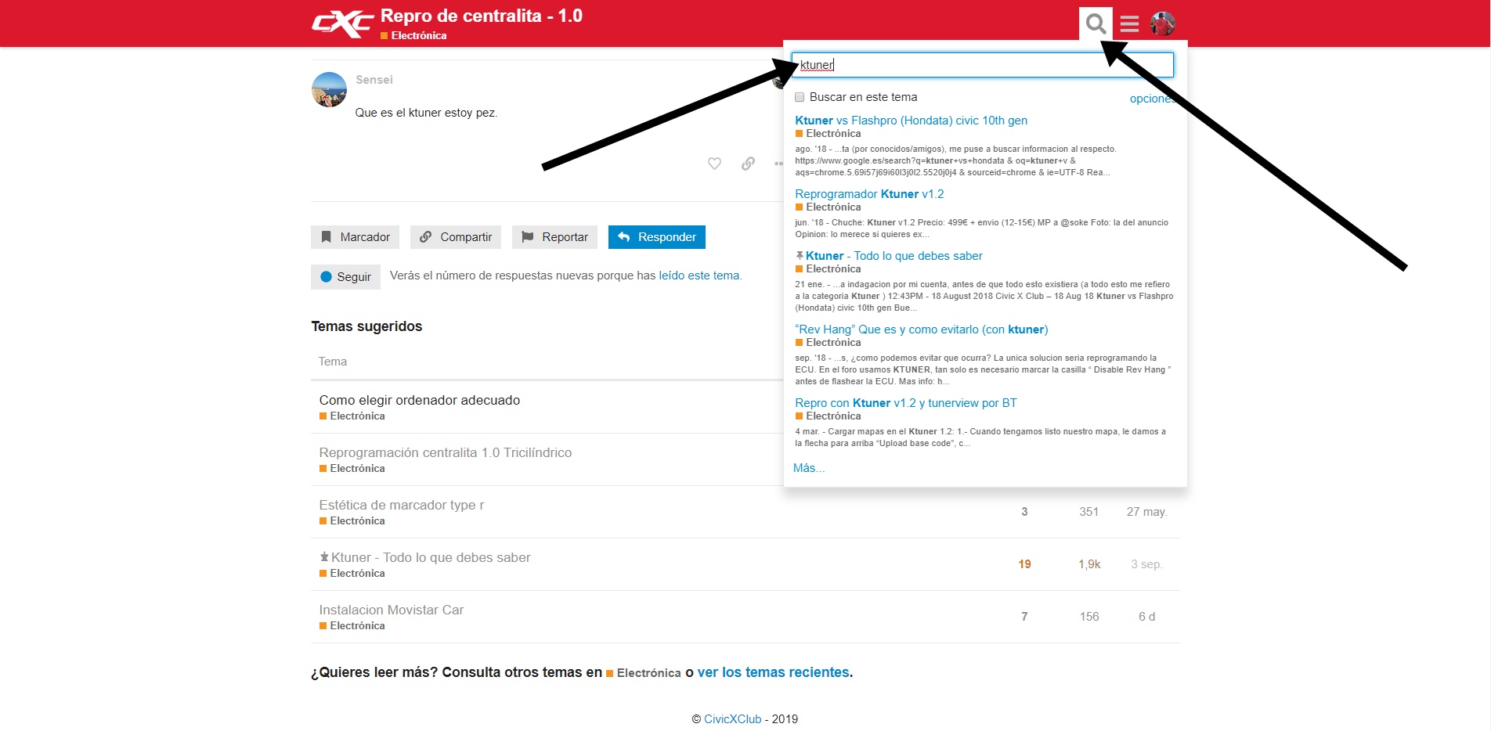Copy post link with chain icon
Viewport: 1491px width, 731px height.
coord(748,164)
